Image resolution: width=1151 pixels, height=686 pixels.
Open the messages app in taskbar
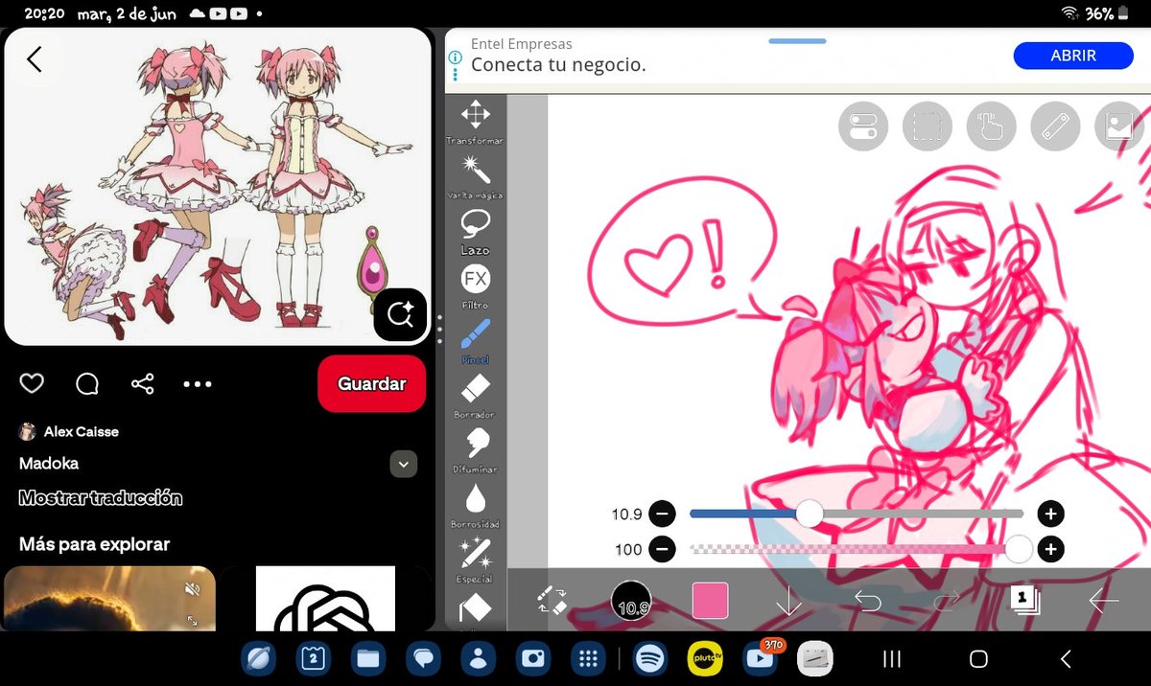point(423,658)
